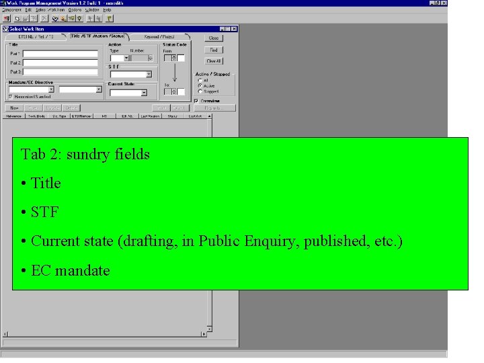The image size is (484, 363).
Task: Click the New button
Action: click(x=14, y=108)
